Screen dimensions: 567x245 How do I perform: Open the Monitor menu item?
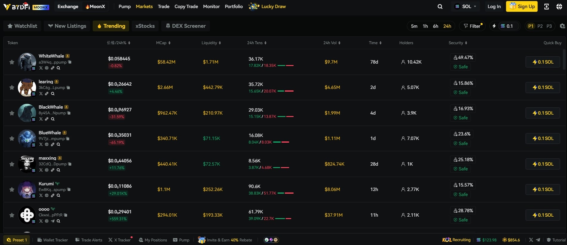pyautogui.click(x=211, y=7)
